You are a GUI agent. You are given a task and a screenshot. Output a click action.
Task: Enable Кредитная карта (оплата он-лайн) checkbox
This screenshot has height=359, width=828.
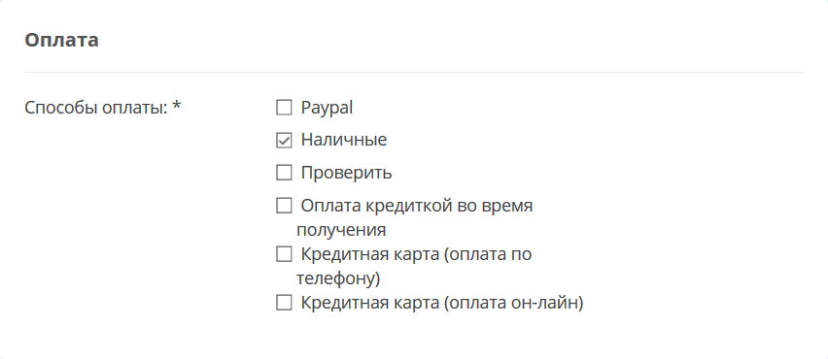click(284, 303)
